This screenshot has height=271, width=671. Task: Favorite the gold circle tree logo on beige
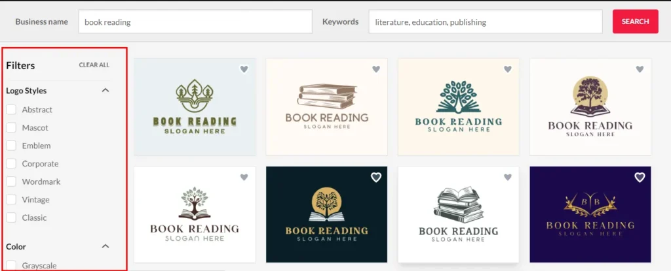coord(640,69)
